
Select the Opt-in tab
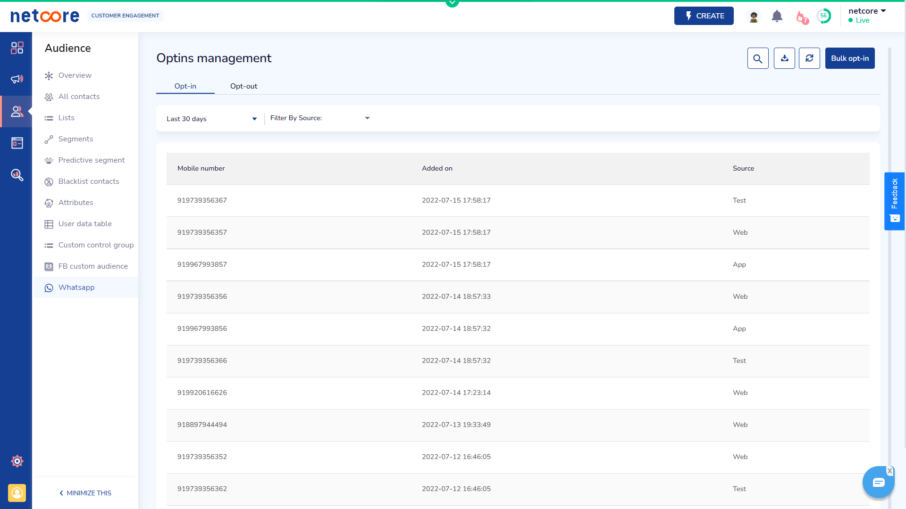(185, 86)
